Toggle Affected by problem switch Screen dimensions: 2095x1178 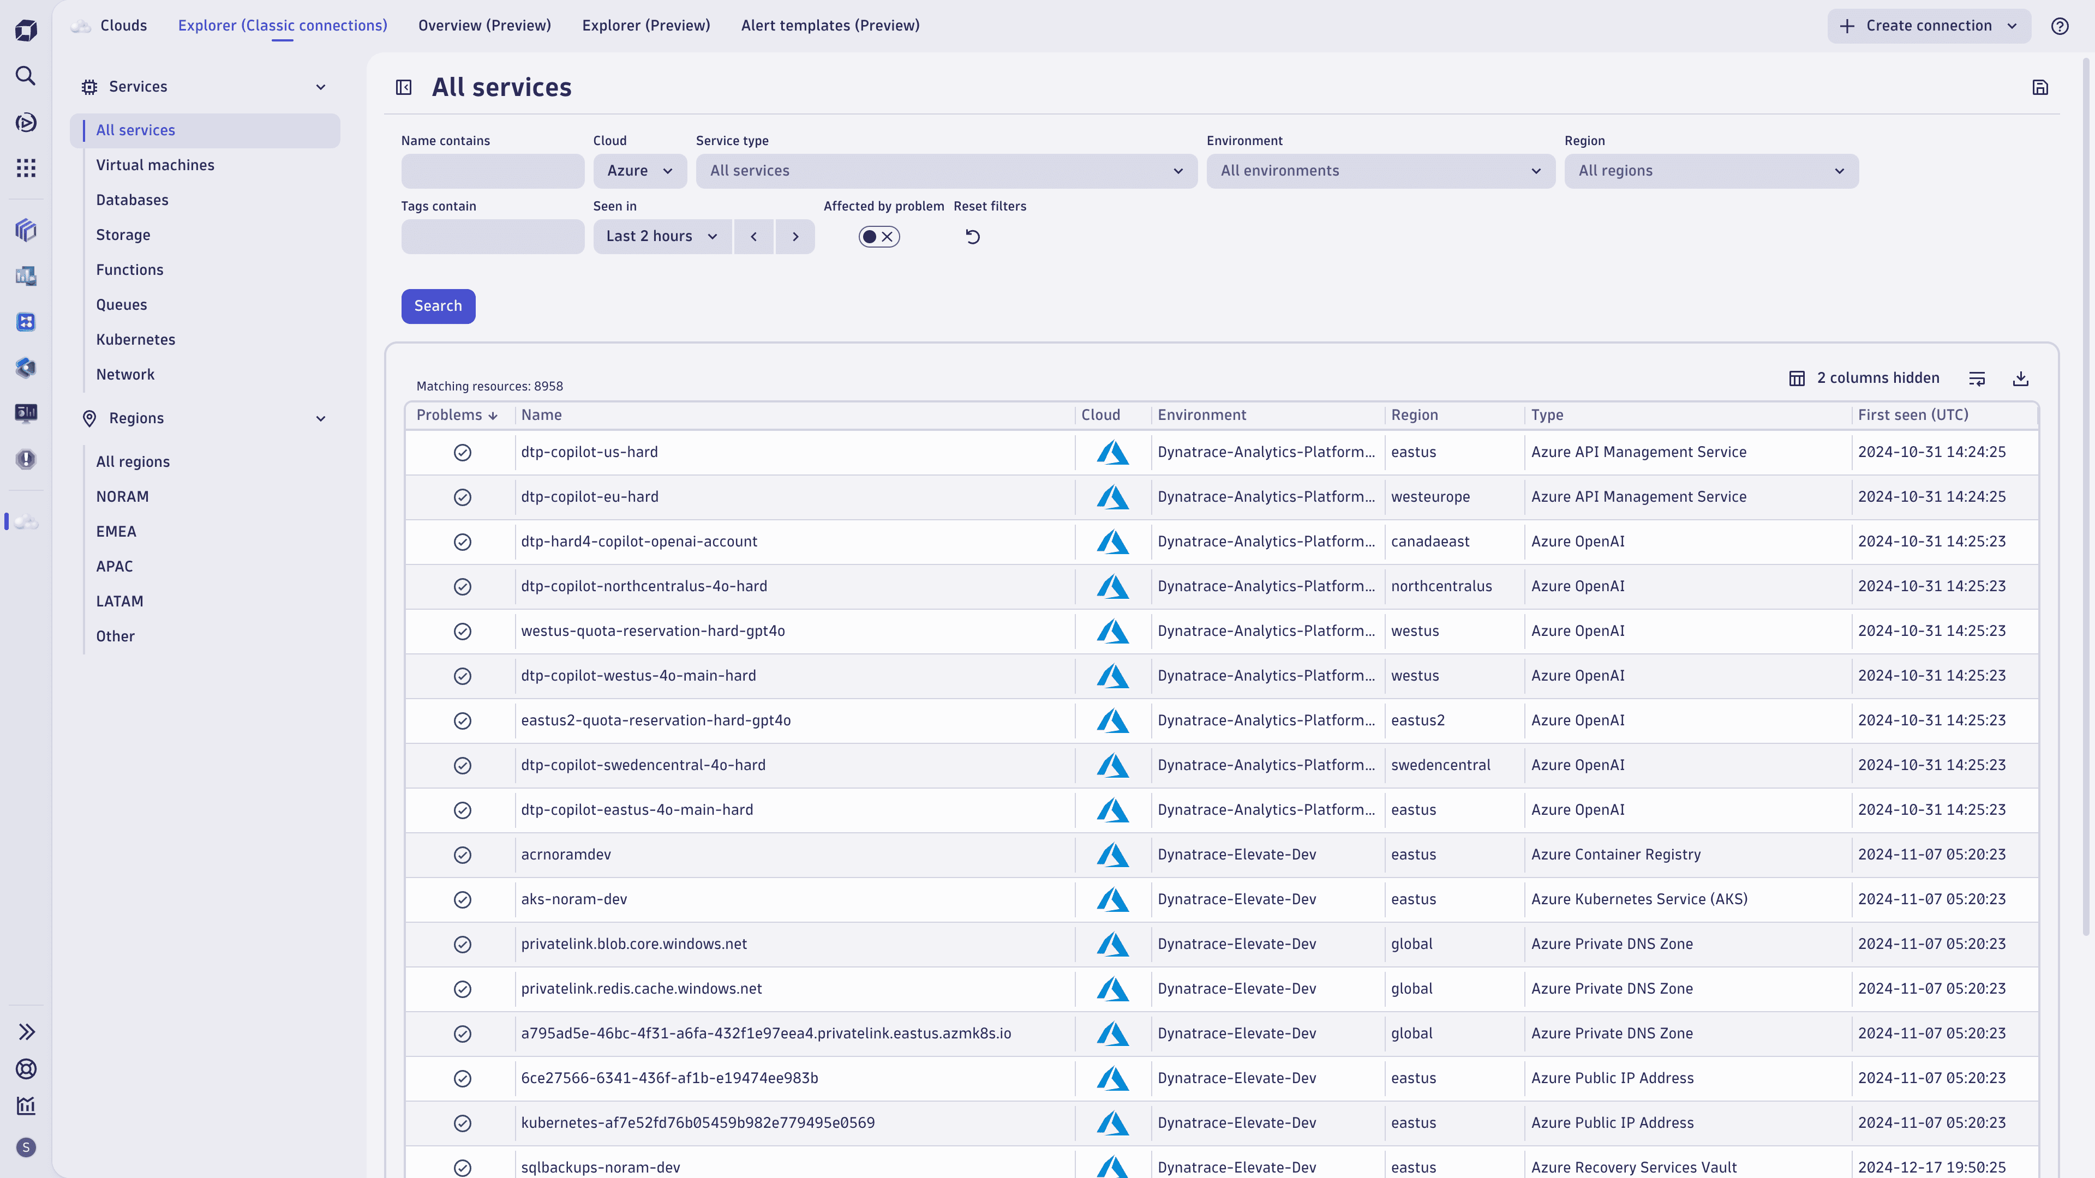click(x=879, y=237)
